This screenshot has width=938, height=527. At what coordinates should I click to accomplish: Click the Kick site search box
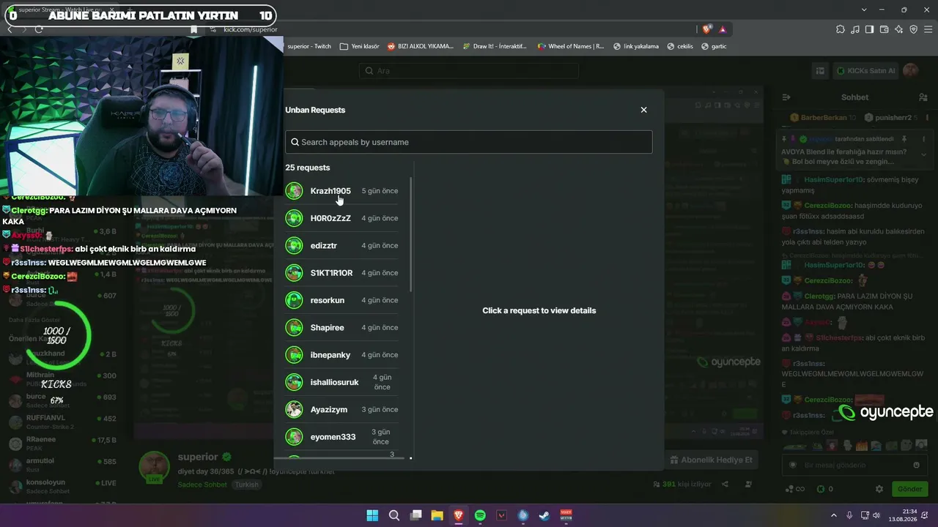tap(469, 71)
